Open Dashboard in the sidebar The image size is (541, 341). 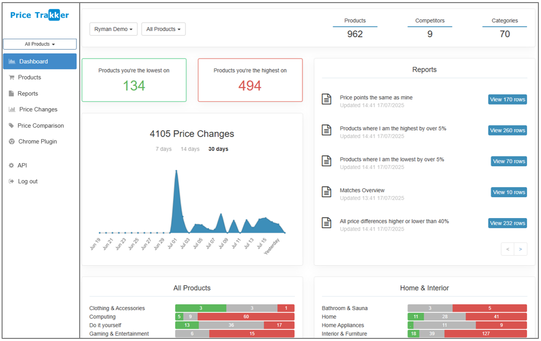[40, 61]
